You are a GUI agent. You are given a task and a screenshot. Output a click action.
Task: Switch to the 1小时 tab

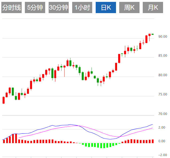82,8
